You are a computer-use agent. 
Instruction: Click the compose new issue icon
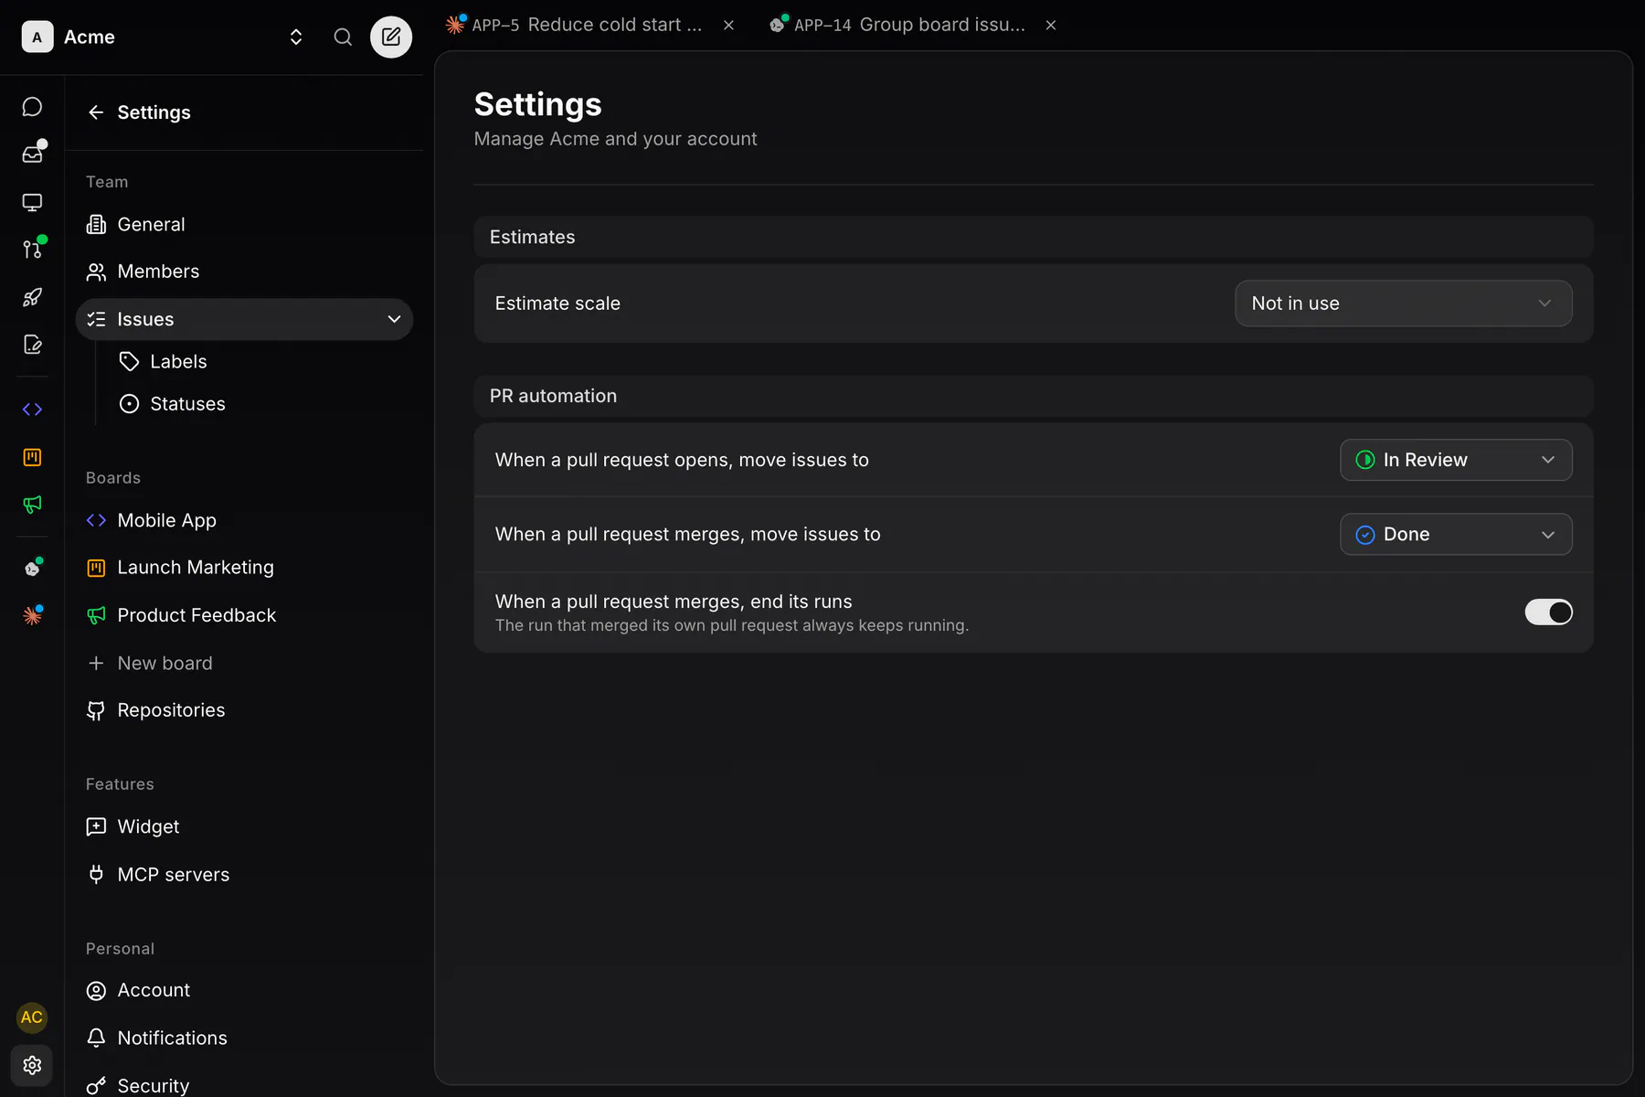click(x=391, y=37)
